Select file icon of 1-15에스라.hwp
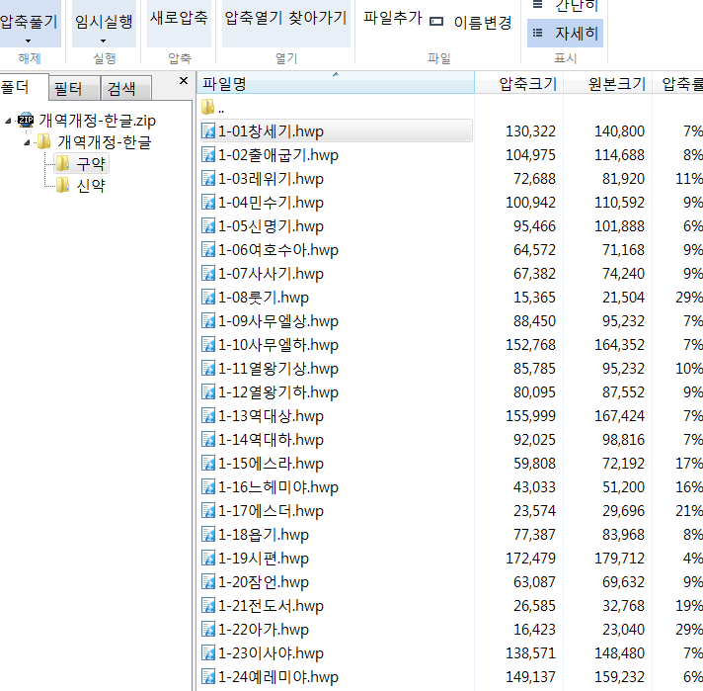The width and height of the screenshot is (703, 691). click(x=208, y=464)
